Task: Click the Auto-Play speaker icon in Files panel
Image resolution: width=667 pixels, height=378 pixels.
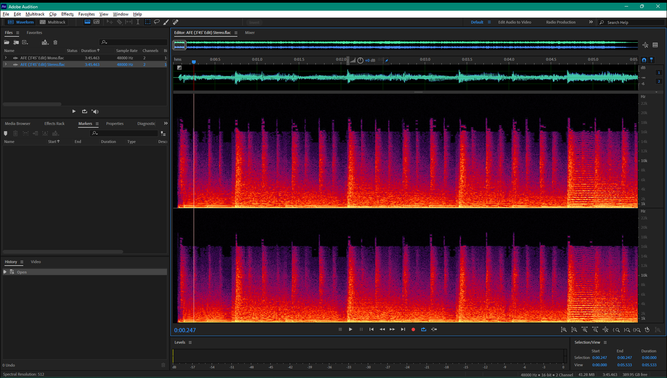Action: pos(95,111)
